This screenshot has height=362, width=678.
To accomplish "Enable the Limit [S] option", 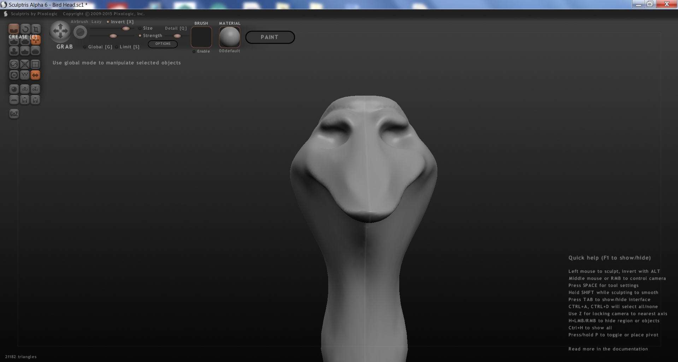I will pyautogui.click(x=127, y=47).
